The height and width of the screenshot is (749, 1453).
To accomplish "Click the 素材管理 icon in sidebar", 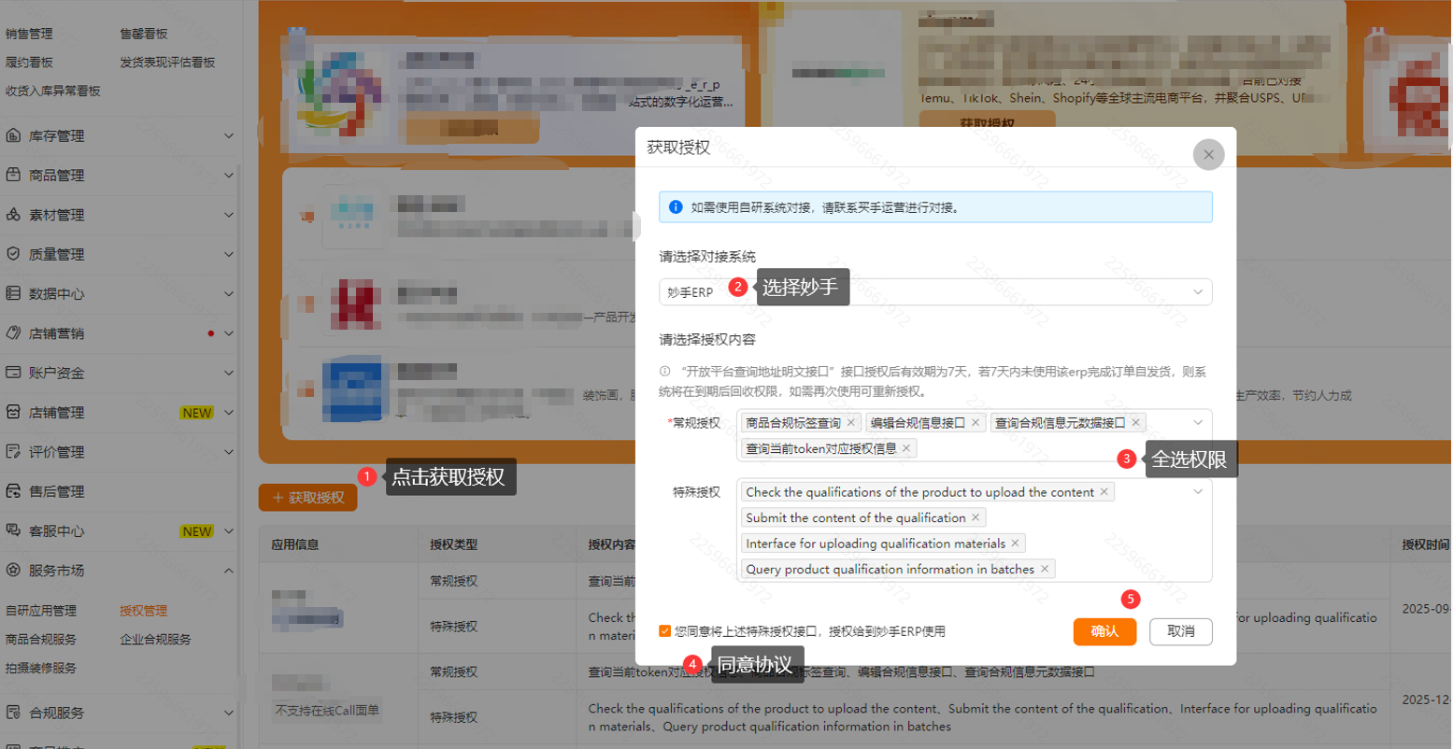I will (13, 215).
